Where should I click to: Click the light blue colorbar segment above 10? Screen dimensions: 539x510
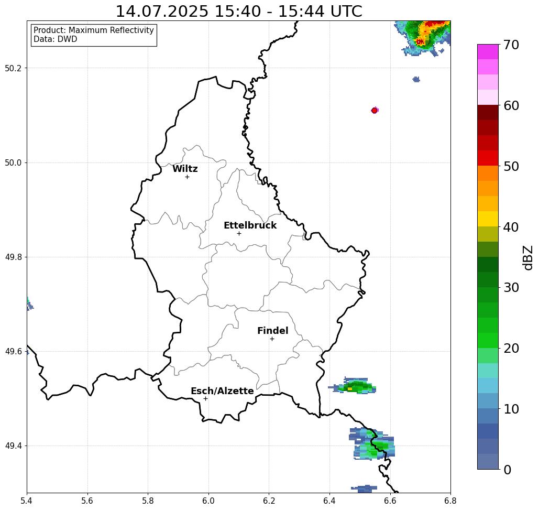click(x=488, y=401)
